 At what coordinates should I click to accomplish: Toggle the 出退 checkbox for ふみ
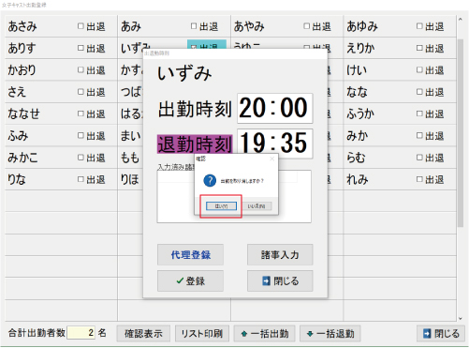pyautogui.click(x=81, y=136)
